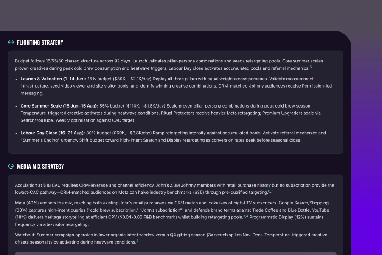
Task: Jump to footnote 8 citation
Action: click(x=138, y=241)
